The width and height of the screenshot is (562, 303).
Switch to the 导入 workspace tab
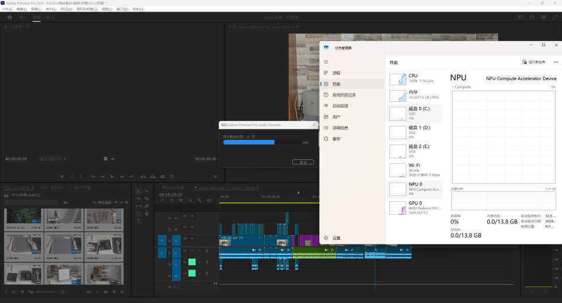click(23, 17)
